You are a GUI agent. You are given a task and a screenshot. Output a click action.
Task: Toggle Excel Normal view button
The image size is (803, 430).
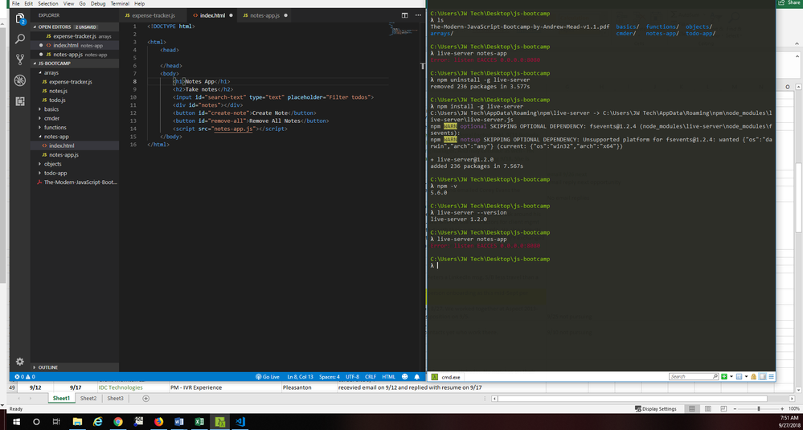pyautogui.click(x=692, y=408)
